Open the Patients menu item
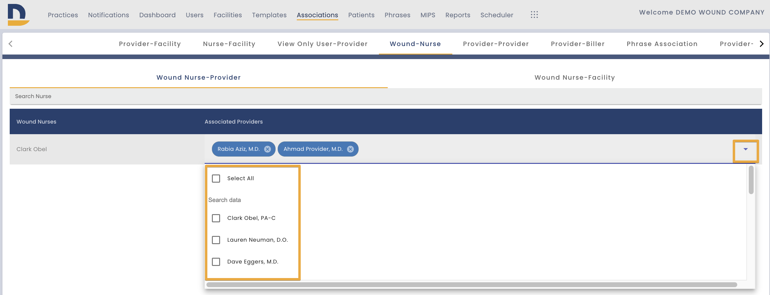This screenshot has width=770, height=295. [x=361, y=15]
